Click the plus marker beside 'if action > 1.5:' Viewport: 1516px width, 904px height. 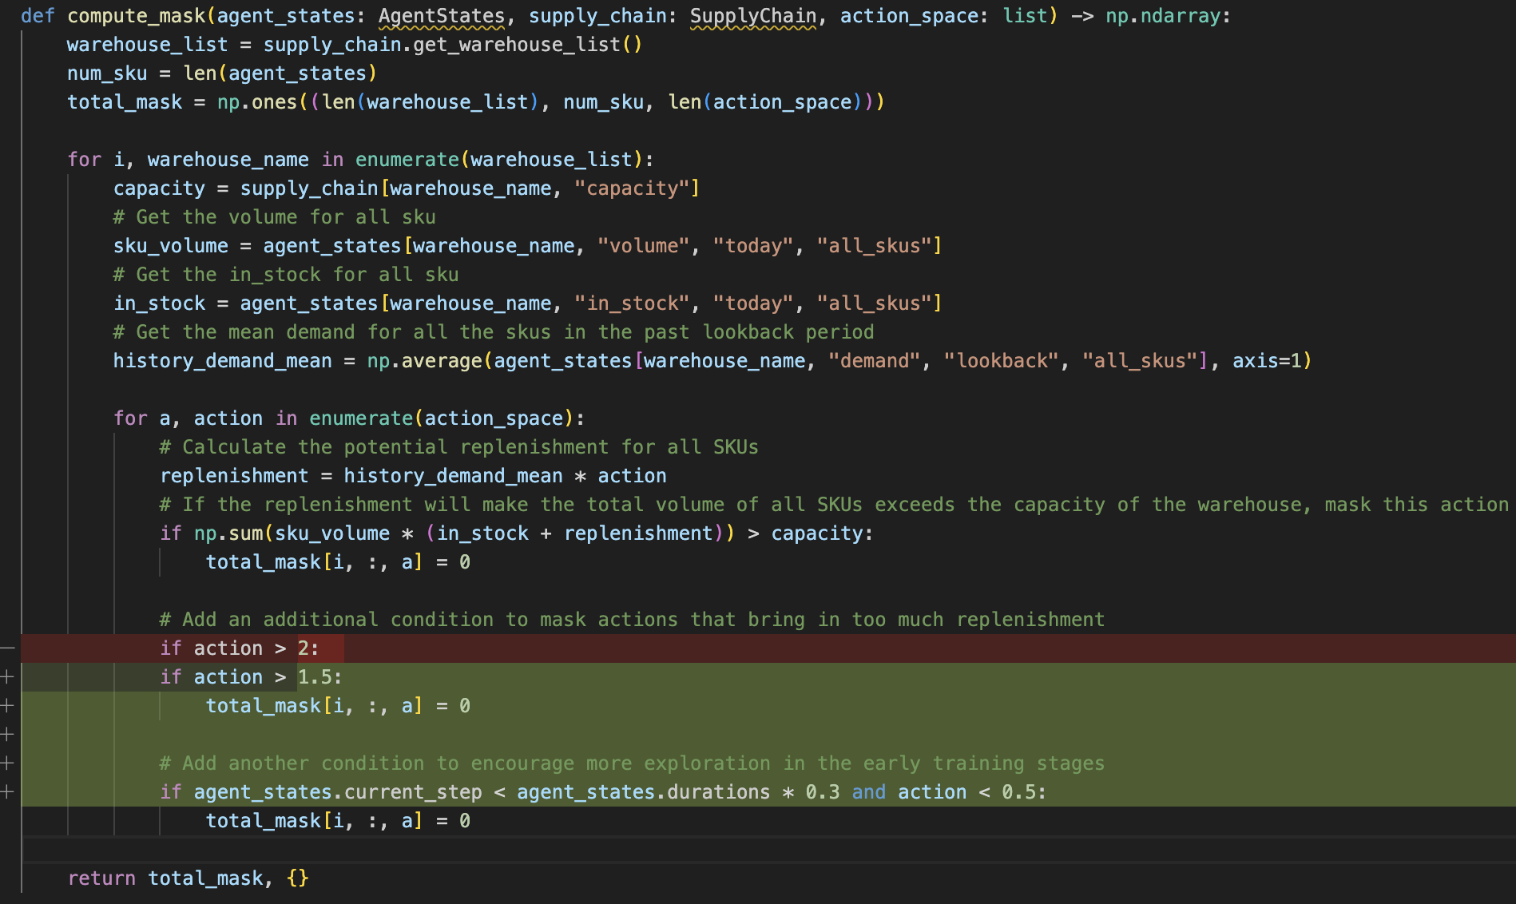point(7,677)
